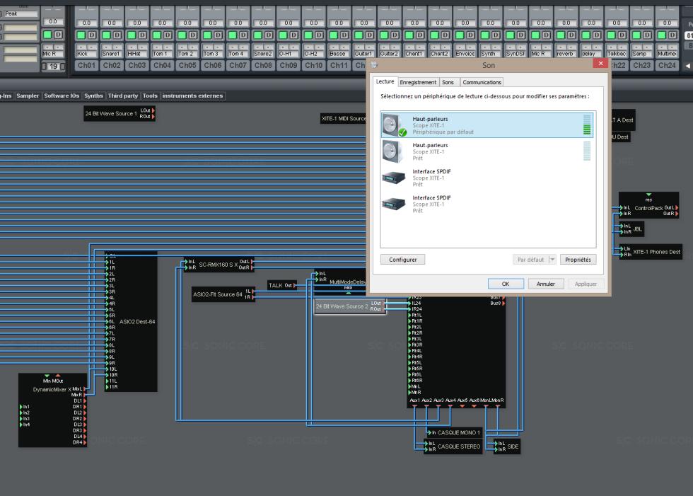Toggle the D button on the reverb channel
Viewport: 693px width, 496px height.
click(x=571, y=35)
